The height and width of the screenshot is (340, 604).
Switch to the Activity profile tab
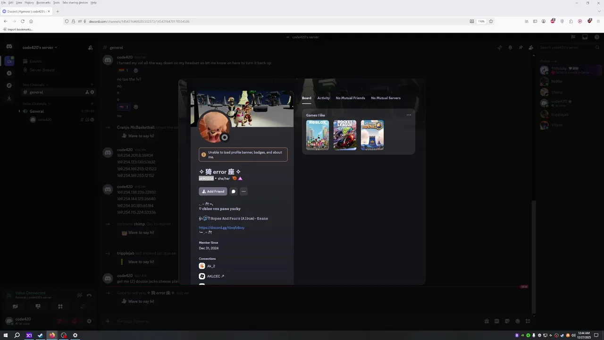(x=323, y=98)
